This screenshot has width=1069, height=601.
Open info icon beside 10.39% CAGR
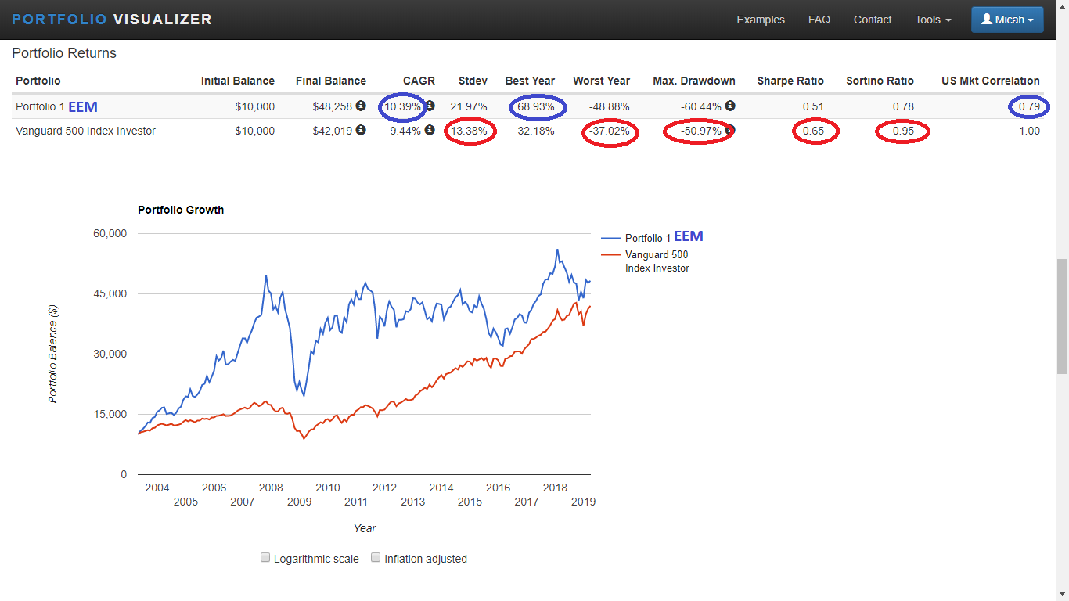[430, 106]
